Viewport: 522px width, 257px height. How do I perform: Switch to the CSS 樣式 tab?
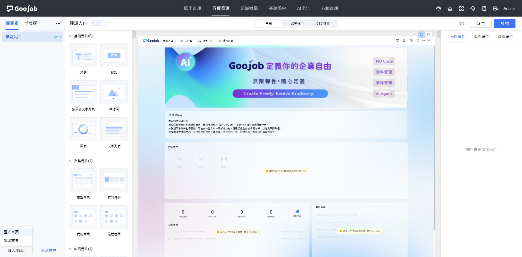point(323,24)
